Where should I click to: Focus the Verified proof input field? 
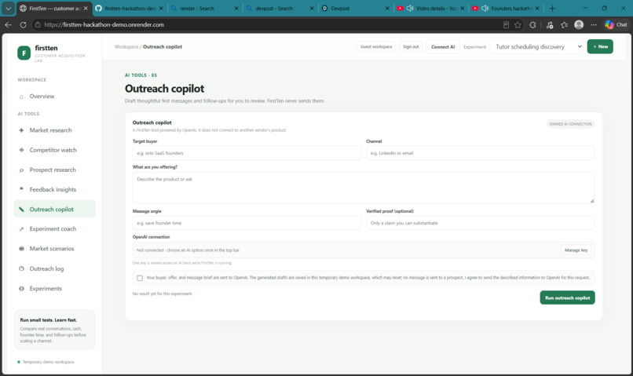(481, 223)
